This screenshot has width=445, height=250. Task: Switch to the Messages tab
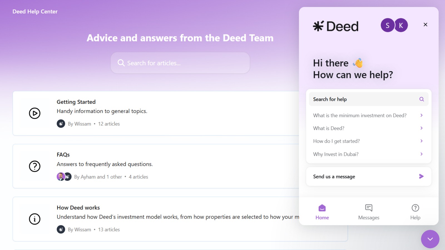tap(369, 212)
